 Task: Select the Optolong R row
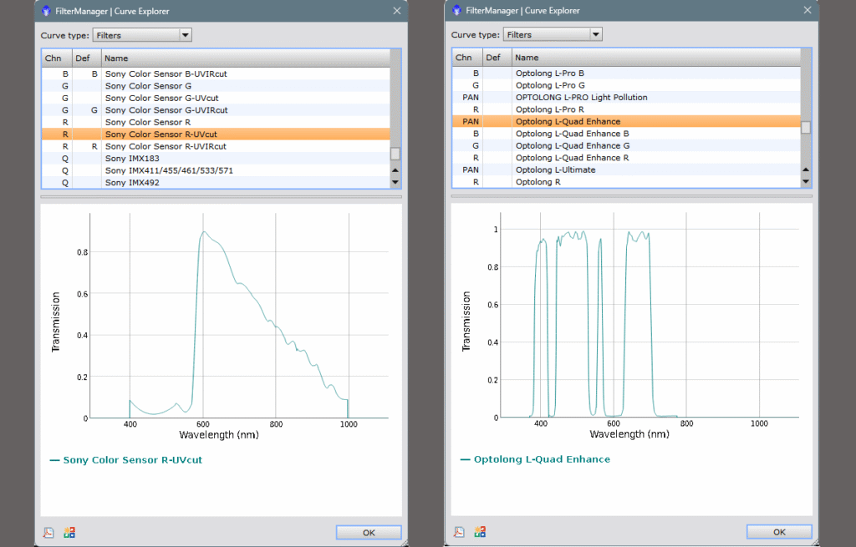click(627, 182)
